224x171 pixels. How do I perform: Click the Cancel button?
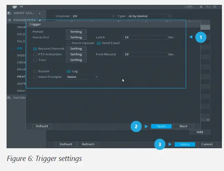207,144
